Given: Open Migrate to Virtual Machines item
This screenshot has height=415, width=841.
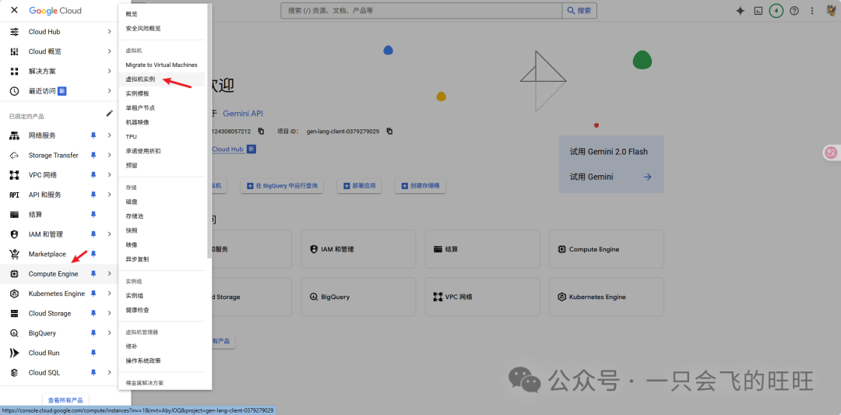Looking at the screenshot, I should [x=161, y=65].
